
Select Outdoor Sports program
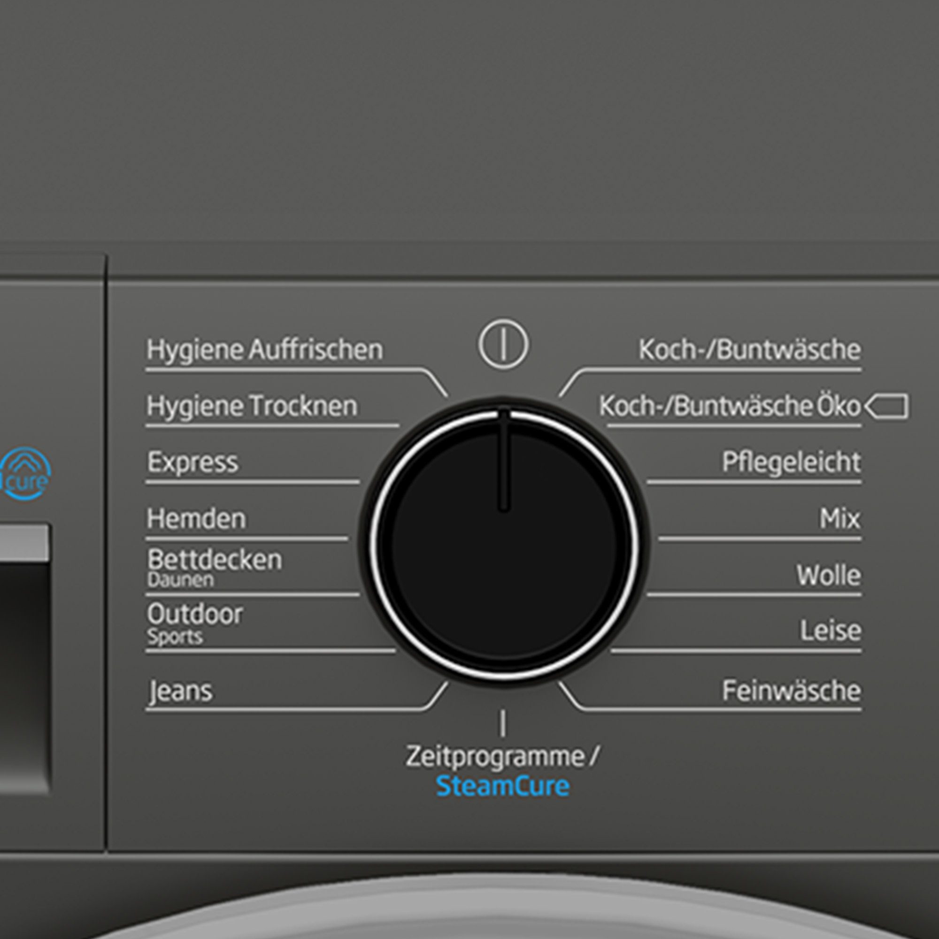click(x=194, y=623)
